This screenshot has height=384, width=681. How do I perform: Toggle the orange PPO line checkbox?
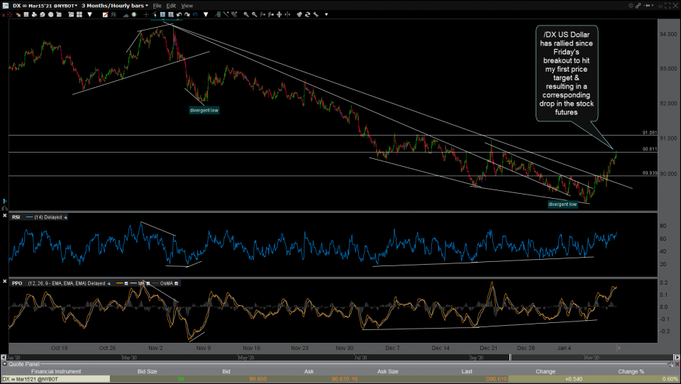[128, 283]
